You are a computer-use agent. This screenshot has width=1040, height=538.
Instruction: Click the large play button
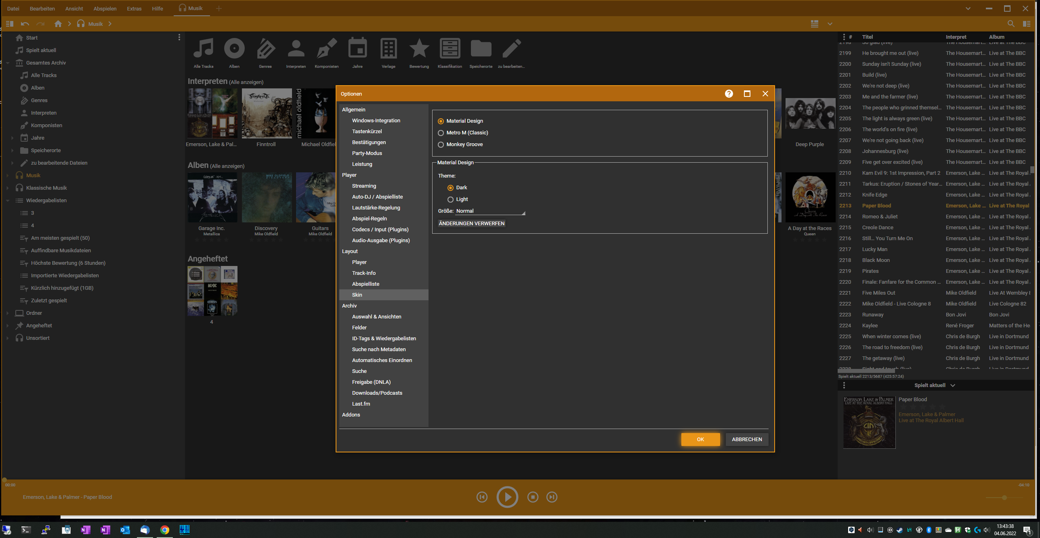pyautogui.click(x=507, y=497)
